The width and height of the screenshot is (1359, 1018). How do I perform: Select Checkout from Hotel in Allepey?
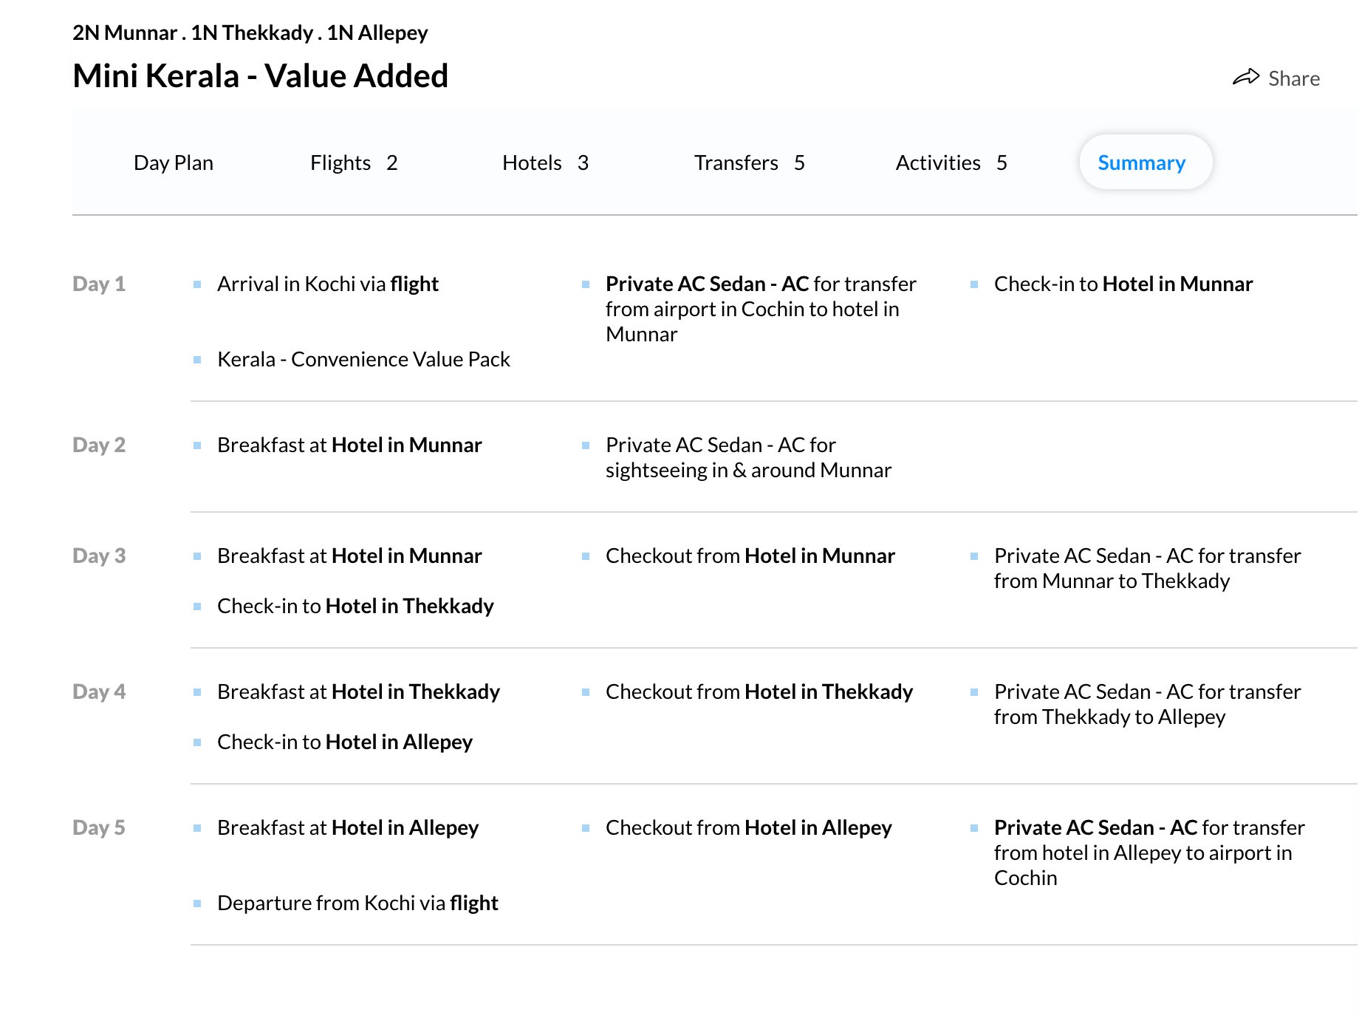coord(749,827)
